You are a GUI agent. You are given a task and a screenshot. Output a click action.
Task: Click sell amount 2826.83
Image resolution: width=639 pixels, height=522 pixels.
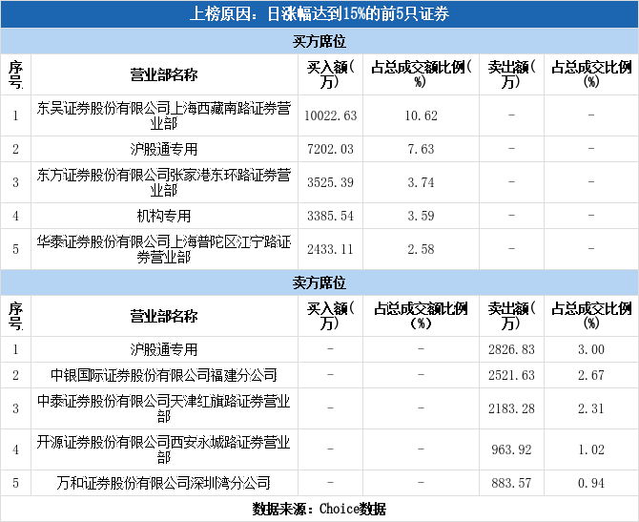511,350
